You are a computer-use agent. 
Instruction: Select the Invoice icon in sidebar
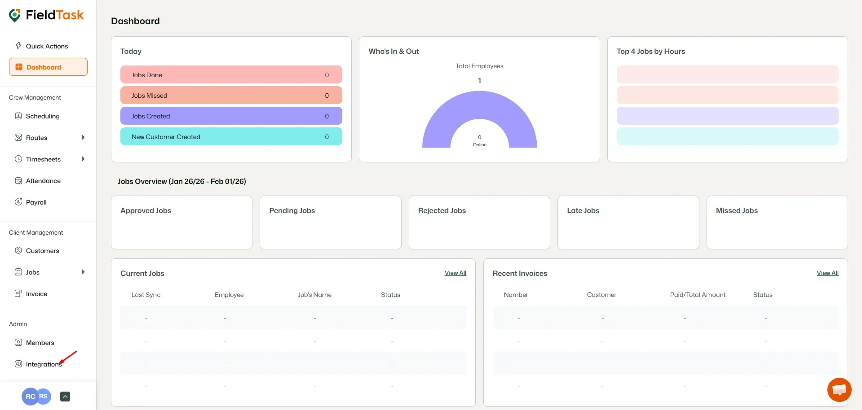18,293
